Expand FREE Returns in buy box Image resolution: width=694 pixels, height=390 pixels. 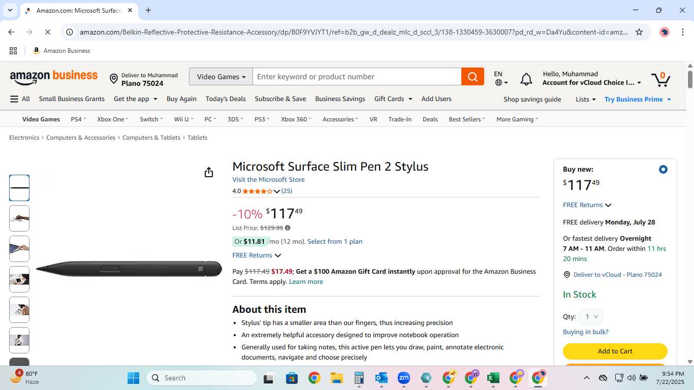(587, 205)
